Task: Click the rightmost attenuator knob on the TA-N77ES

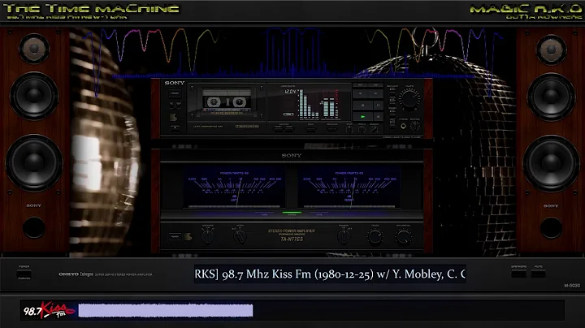Action: [x=404, y=236]
